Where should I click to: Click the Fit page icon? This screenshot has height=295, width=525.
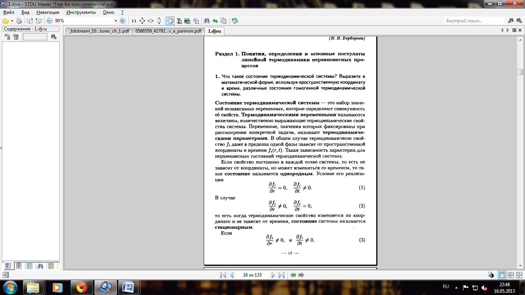click(142, 21)
